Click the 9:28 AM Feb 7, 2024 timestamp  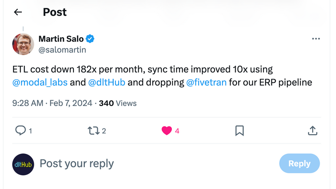point(52,103)
